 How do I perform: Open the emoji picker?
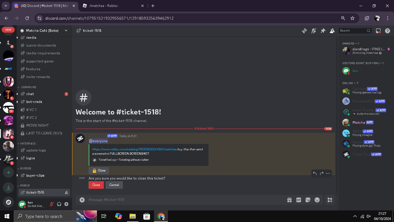pyautogui.click(x=317, y=200)
